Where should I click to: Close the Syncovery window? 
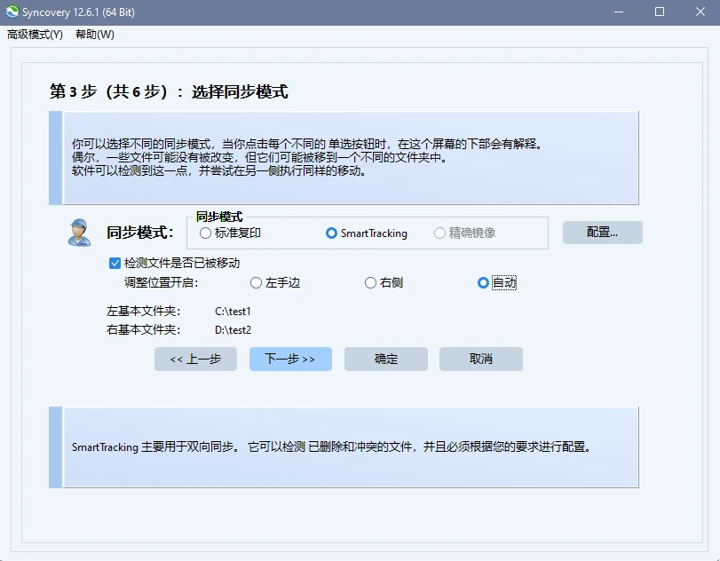tap(700, 12)
